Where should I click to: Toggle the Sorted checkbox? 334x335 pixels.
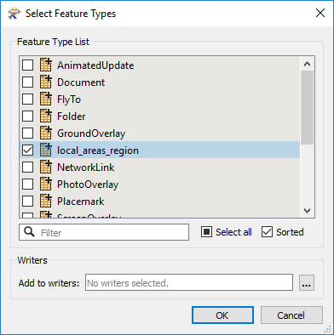tap(267, 232)
